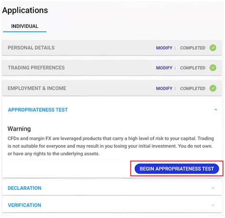This screenshot has height=218, width=225.
Task: Click the Appropriateness Test title
Action: coord(38,110)
